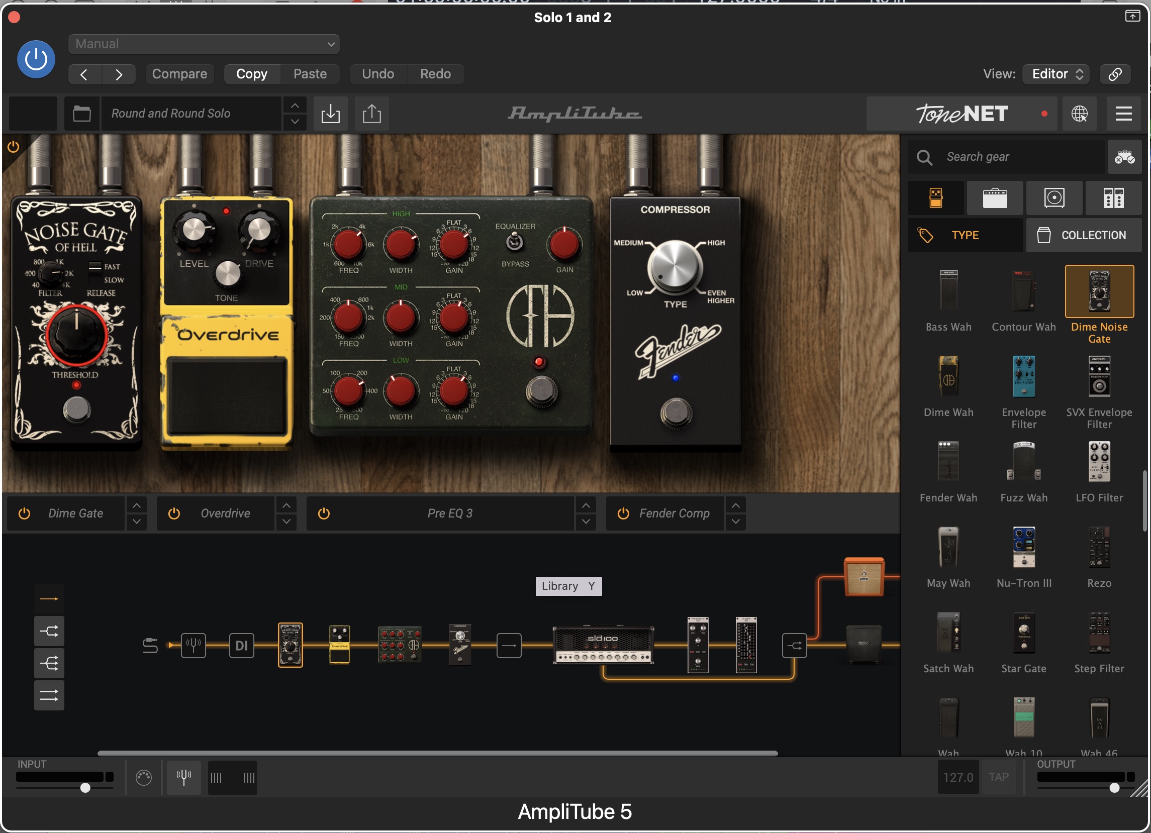
Task: Click the bottom bar tuner fork icon
Action: [x=184, y=777]
